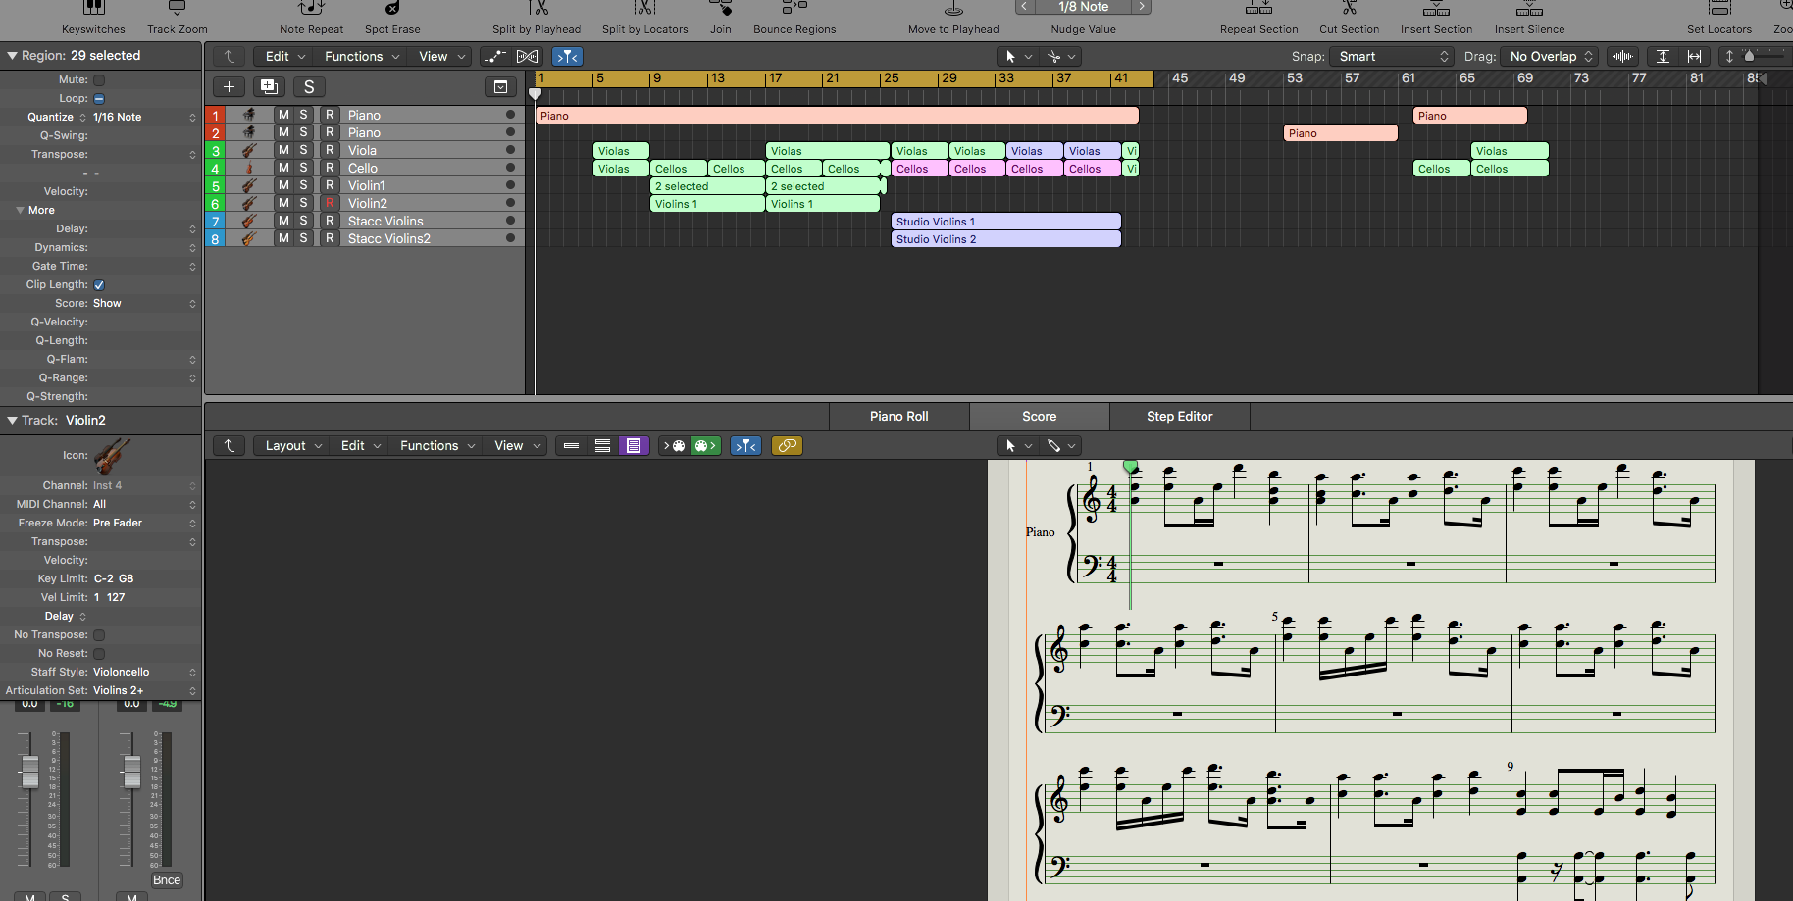Open the Step Editor tab
Image resolution: width=1793 pixels, height=901 pixels.
[x=1179, y=417]
